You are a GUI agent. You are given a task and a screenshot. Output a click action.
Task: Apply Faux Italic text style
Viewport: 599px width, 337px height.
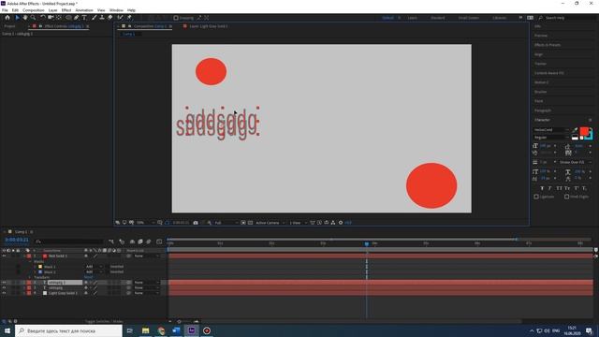[x=550, y=188]
